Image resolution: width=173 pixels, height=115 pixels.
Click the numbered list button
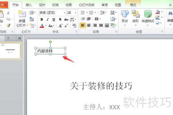91,13
